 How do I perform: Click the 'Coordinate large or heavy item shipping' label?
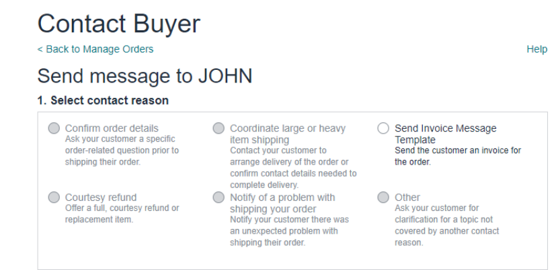(288, 134)
